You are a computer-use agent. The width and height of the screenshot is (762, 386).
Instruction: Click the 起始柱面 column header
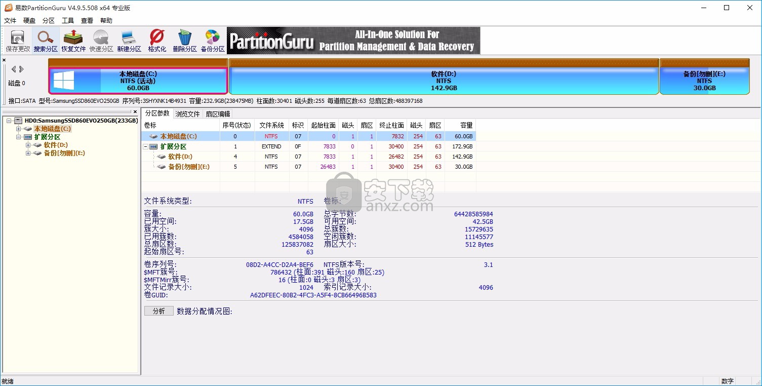[324, 125]
